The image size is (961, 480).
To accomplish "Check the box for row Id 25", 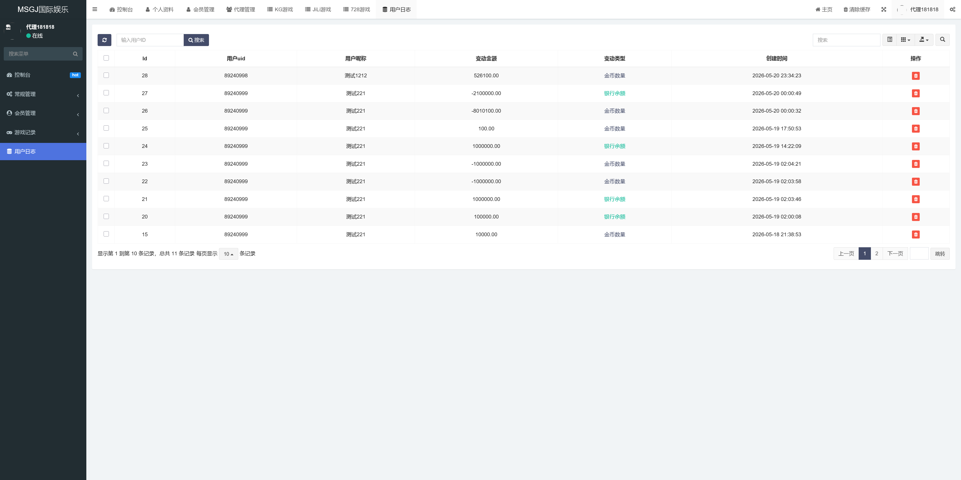I will click(x=106, y=128).
